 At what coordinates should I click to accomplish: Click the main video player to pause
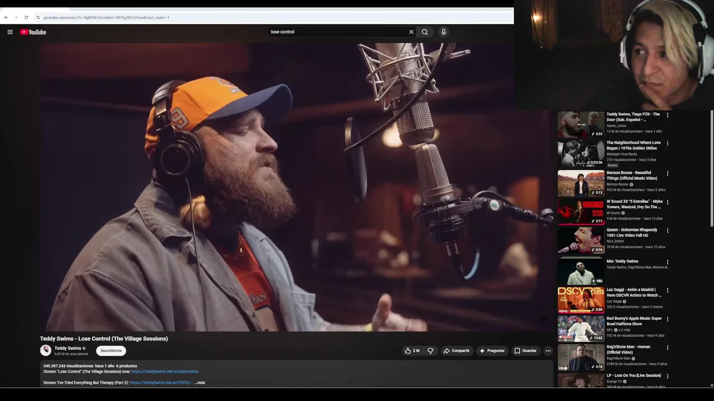tap(296, 187)
